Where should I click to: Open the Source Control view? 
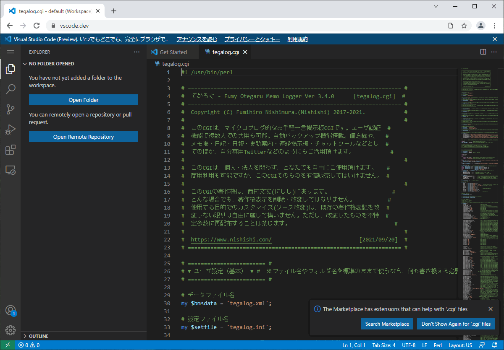[x=10, y=109]
